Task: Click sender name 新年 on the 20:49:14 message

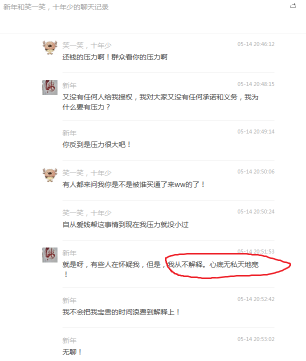Action: [x=69, y=133]
